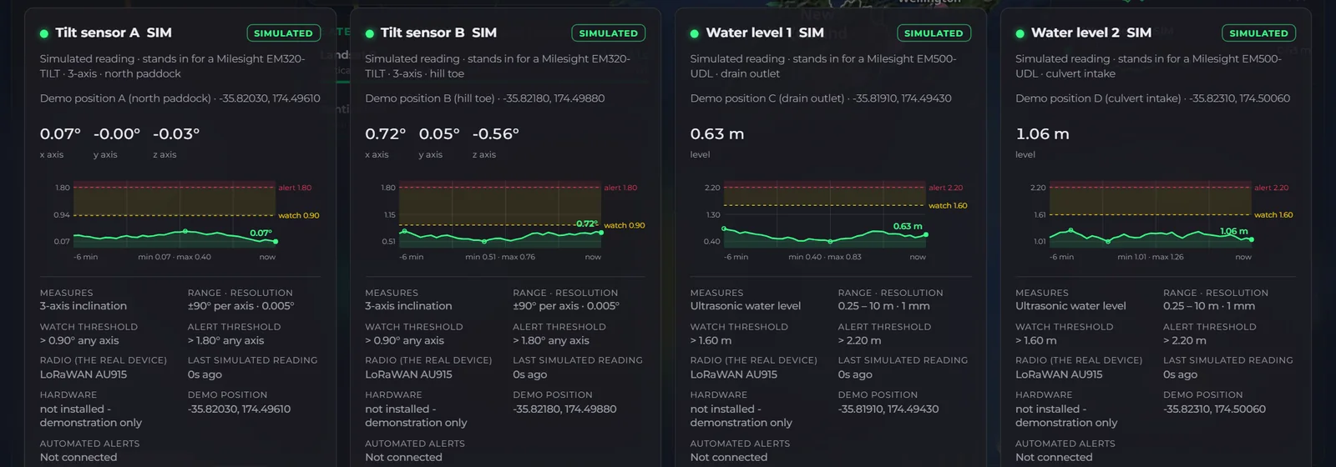Click '0s ago' last reading on Tilt sensor B
1336x467 pixels.
tap(530, 374)
